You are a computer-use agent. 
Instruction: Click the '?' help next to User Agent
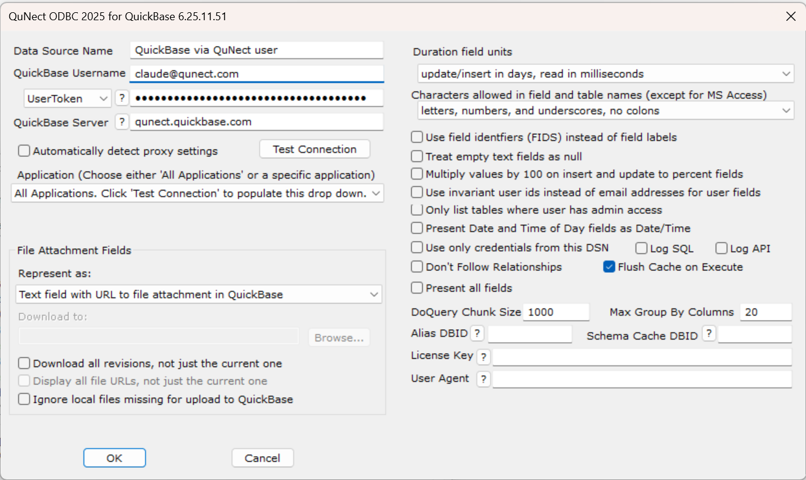point(484,379)
